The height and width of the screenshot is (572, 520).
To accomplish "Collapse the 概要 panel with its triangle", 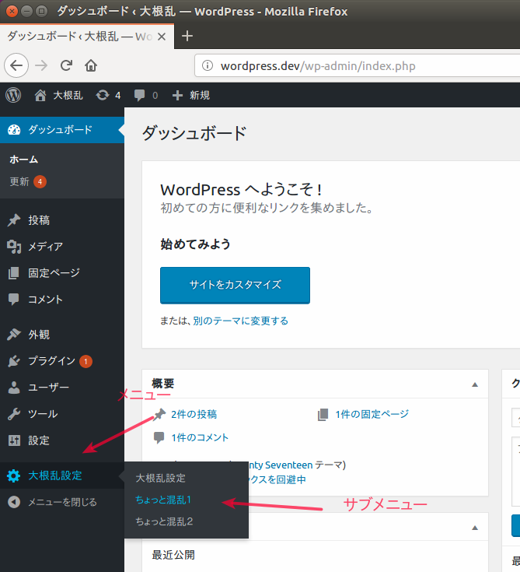I will (475, 384).
